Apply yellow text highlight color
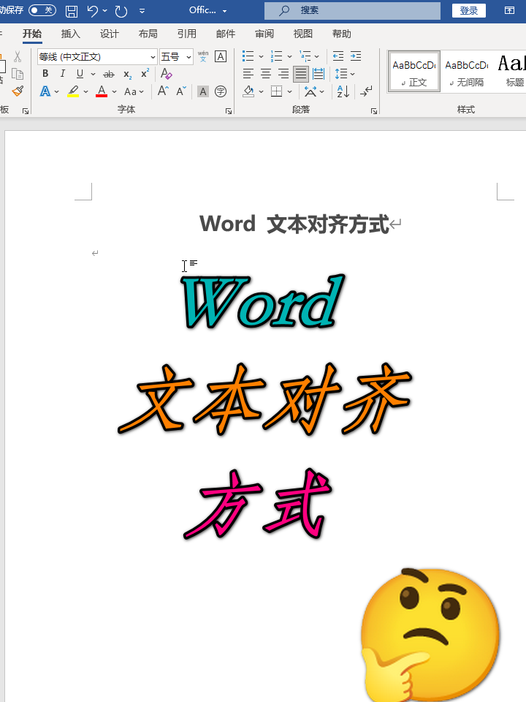The height and width of the screenshot is (702, 526). click(73, 91)
